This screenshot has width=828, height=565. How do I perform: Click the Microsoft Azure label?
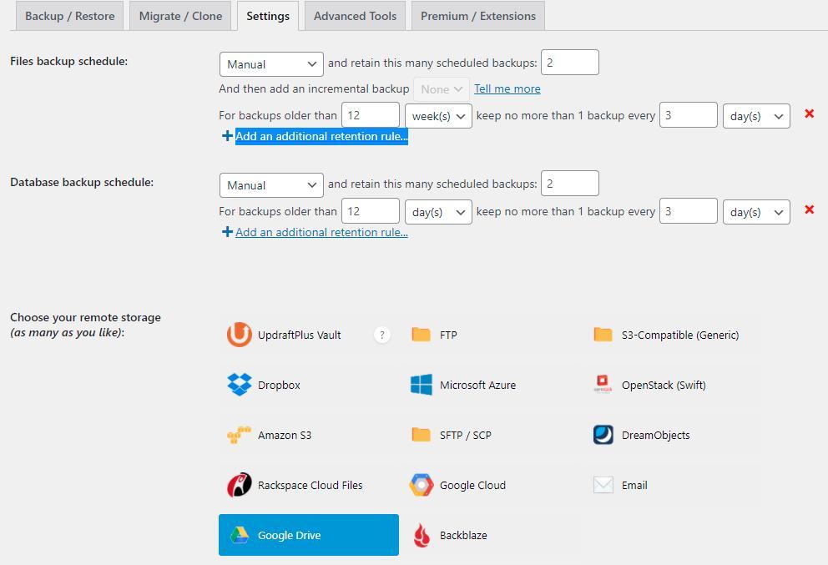point(477,385)
